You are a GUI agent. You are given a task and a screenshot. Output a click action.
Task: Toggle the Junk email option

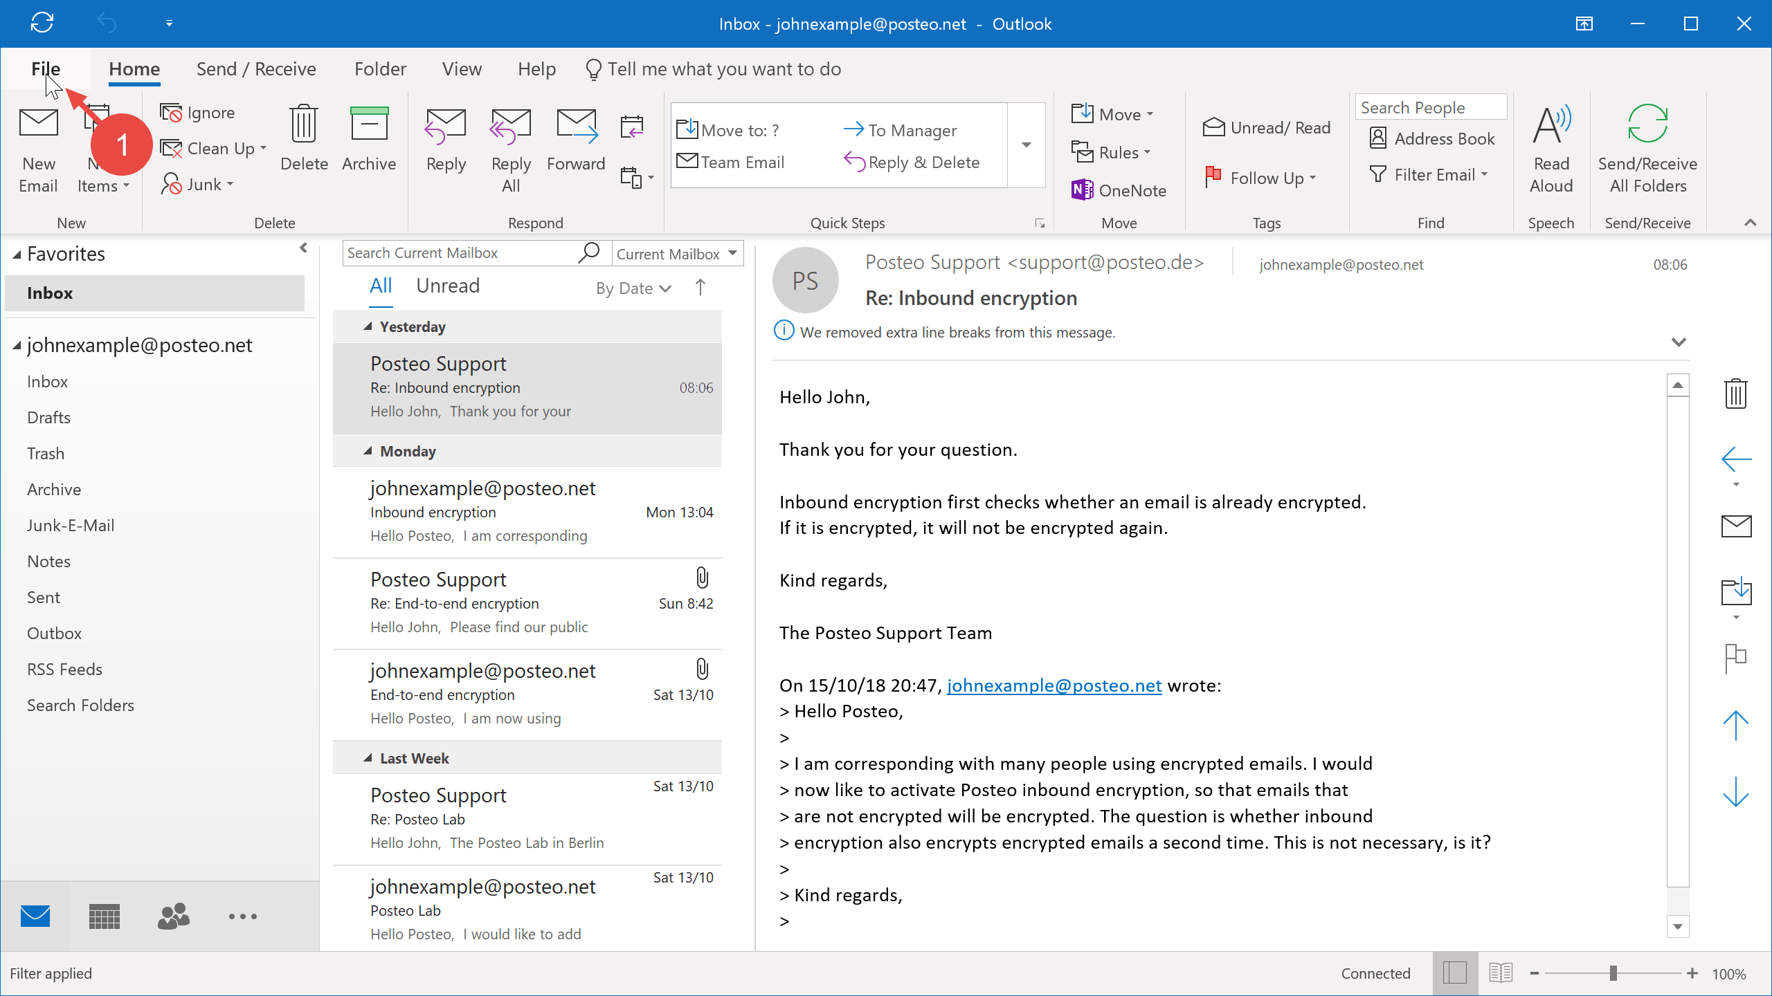click(x=199, y=183)
